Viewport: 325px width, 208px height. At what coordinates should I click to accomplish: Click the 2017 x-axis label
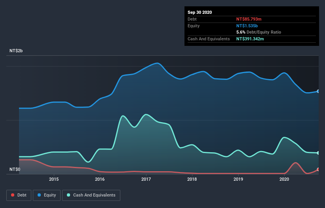[146, 179]
